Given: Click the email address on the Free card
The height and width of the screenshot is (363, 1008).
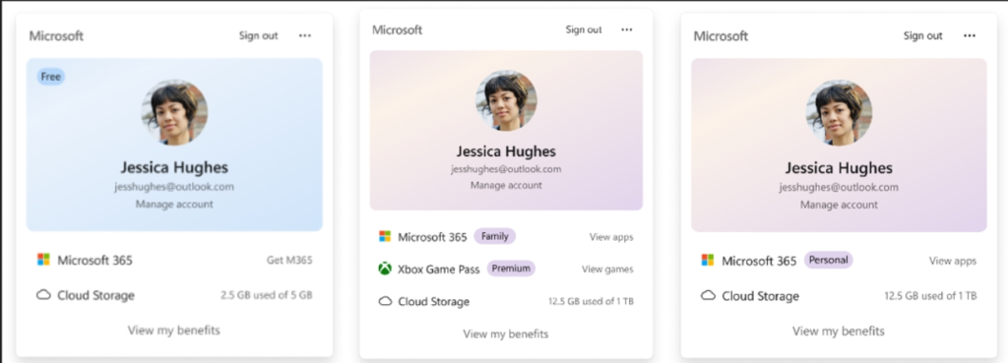Looking at the screenshot, I should (174, 187).
